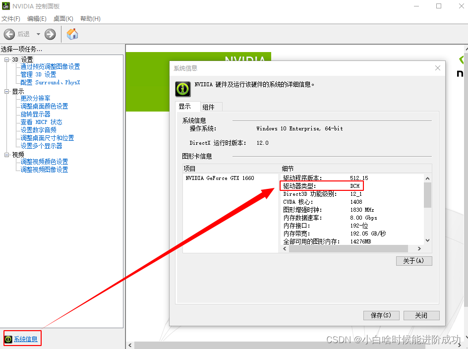The image size is (468, 349).
Task: Click the 图形增强时钟 1830 MHz row
Action: (329, 210)
